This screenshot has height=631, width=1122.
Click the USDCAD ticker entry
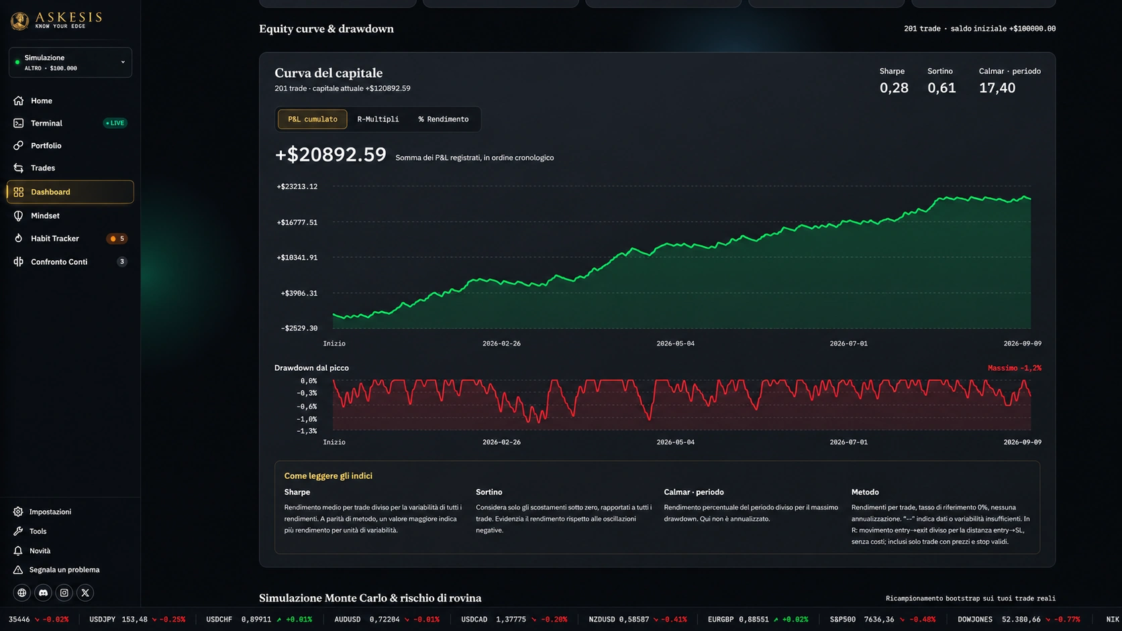tap(514, 620)
